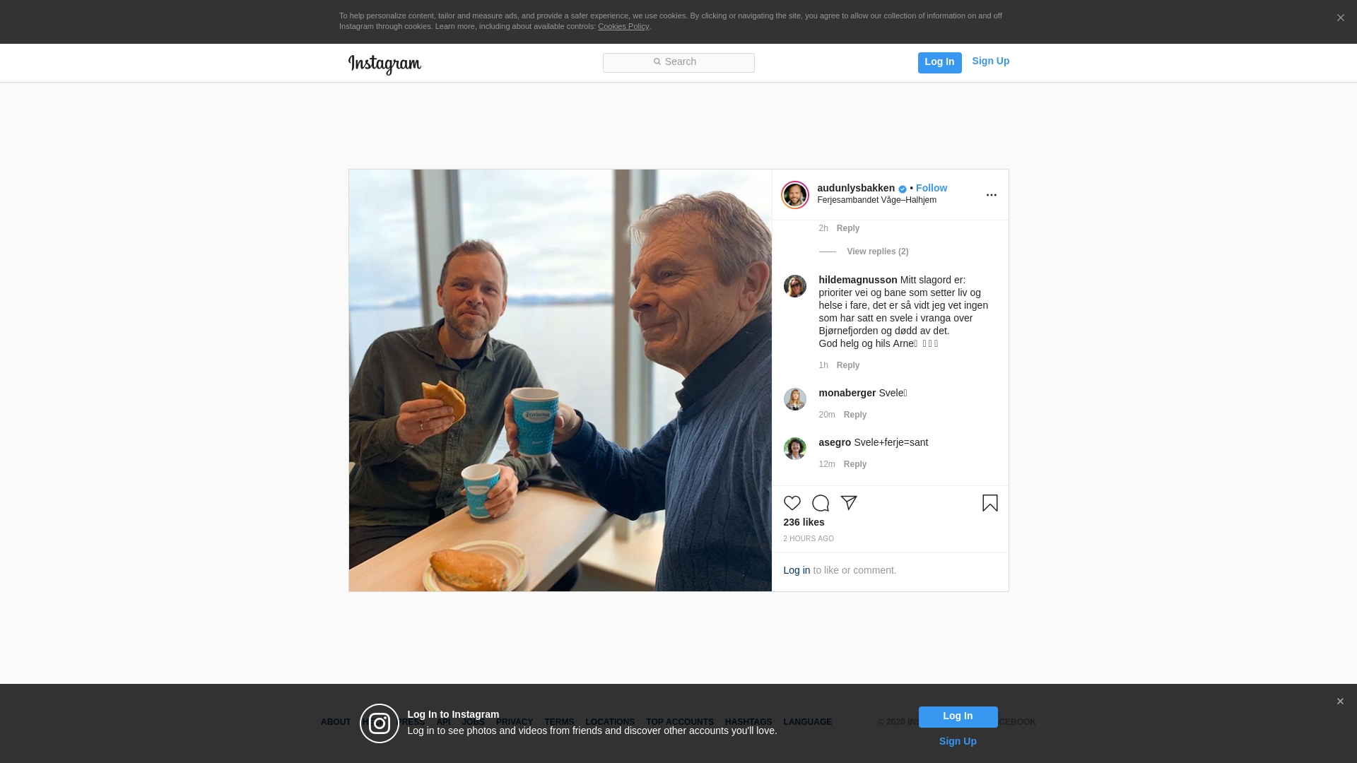Reply to asegro's comment
1357x763 pixels.
pyautogui.click(x=855, y=464)
